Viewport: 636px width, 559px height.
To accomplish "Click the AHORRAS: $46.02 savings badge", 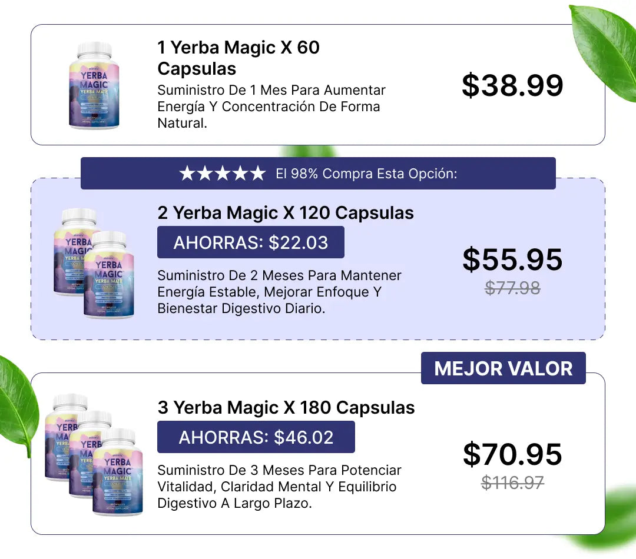I will click(x=256, y=437).
